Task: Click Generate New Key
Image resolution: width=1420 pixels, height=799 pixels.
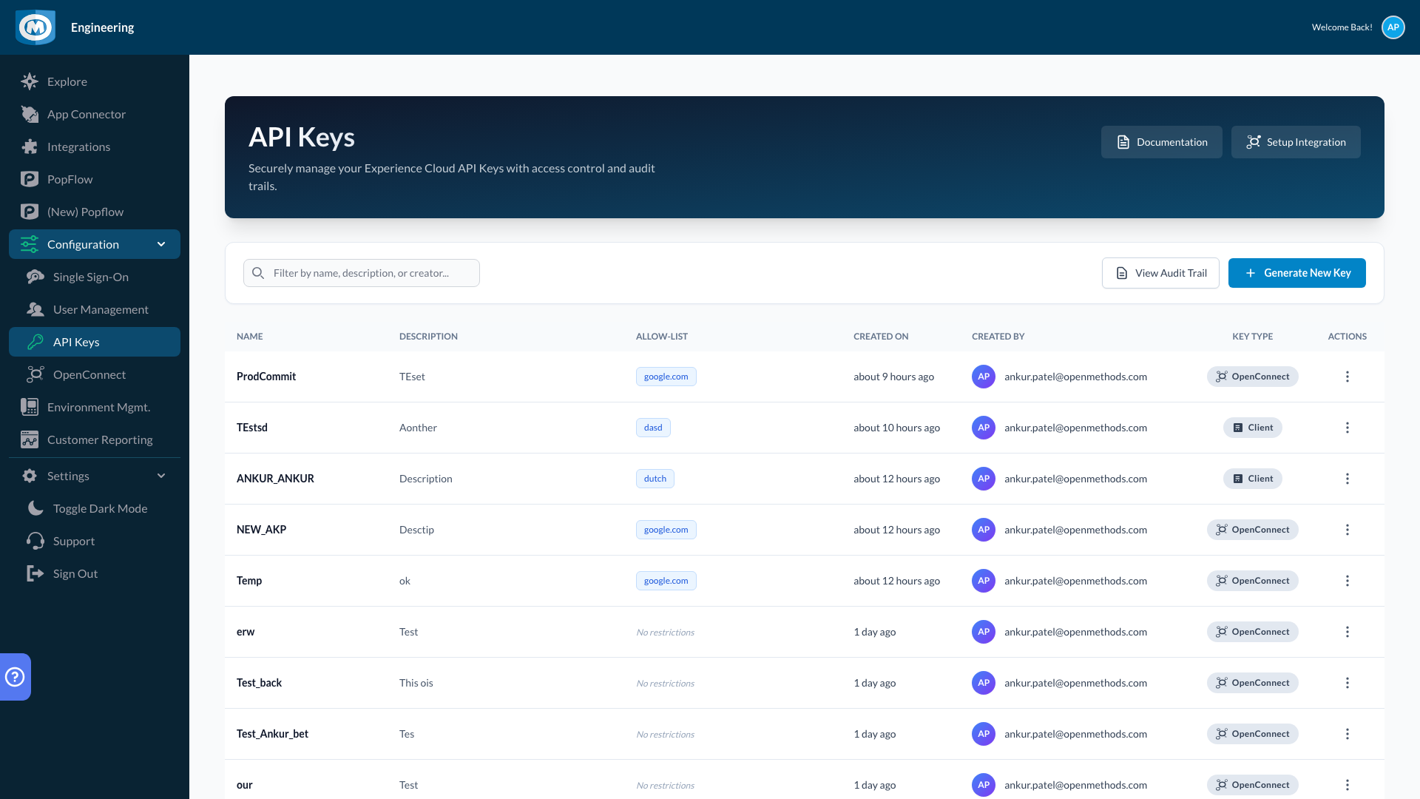Action: (1297, 273)
